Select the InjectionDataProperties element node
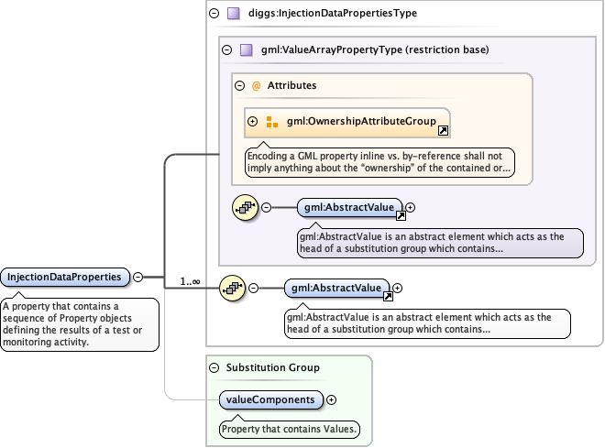 pos(63,276)
